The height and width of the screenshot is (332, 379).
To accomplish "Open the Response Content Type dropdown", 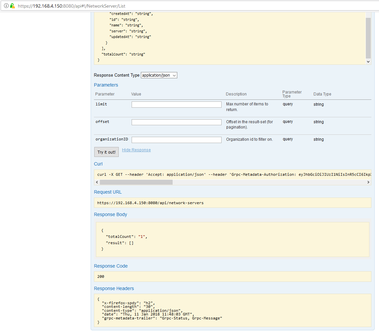I will tap(159, 75).
